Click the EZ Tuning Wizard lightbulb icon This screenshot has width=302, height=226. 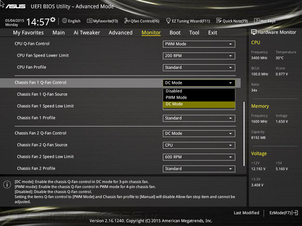coord(168,21)
